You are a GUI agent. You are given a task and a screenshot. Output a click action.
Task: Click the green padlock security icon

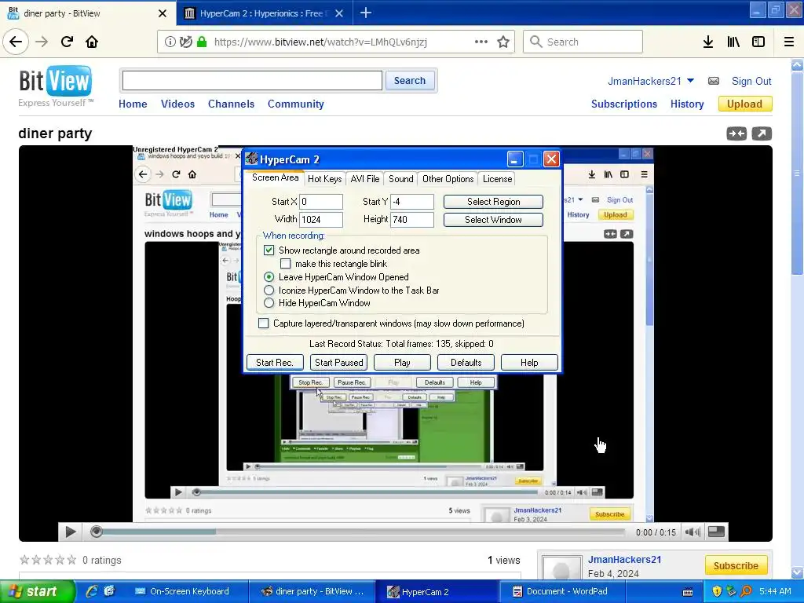pyautogui.click(x=202, y=42)
